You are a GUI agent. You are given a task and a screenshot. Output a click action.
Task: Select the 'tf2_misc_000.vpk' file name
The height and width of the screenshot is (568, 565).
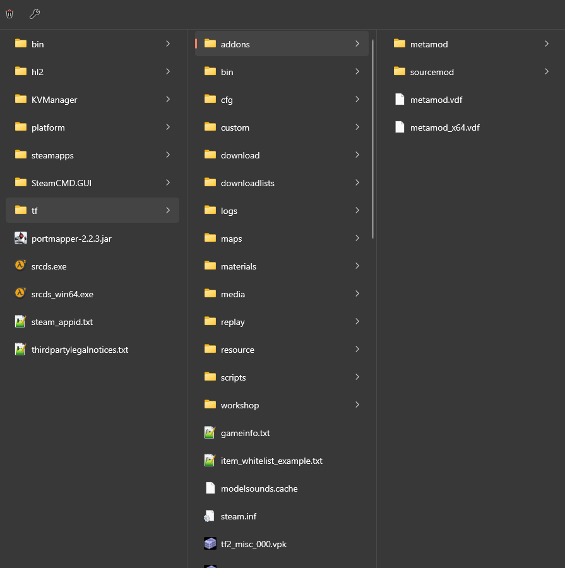click(x=254, y=544)
